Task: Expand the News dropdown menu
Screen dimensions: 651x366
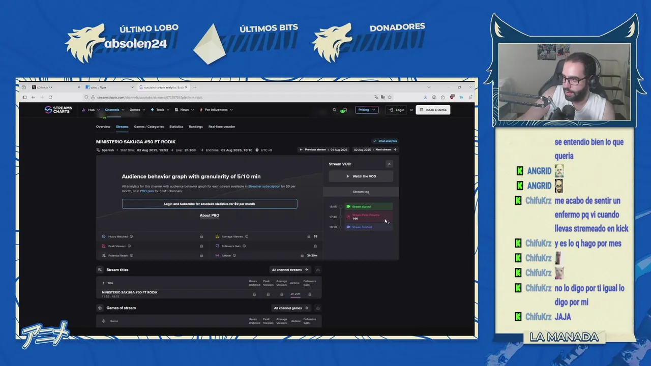Action: pyautogui.click(x=184, y=110)
